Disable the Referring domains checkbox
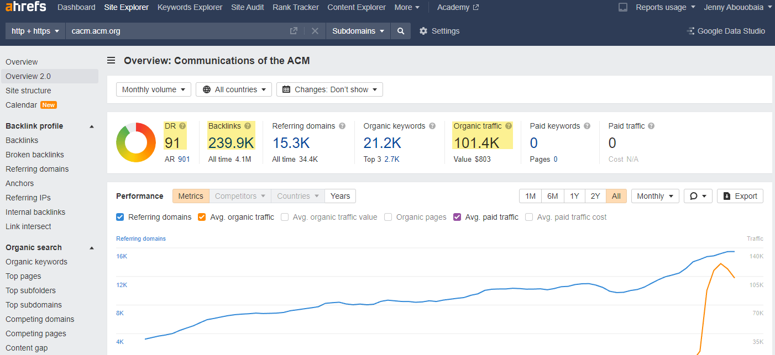Image resolution: width=775 pixels, height=355 pixels. [x=120, y=217]
